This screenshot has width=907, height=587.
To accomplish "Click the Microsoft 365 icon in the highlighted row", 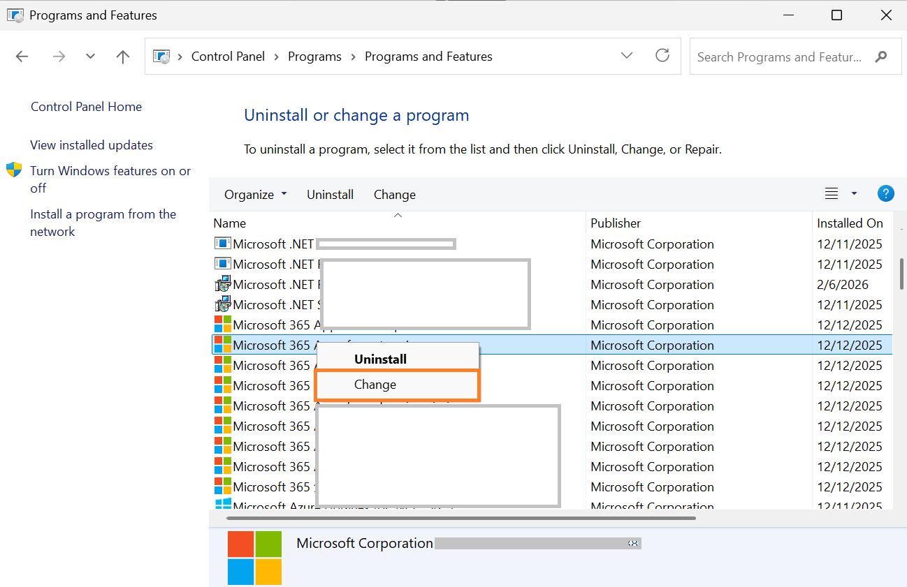I will click(223, 345).
